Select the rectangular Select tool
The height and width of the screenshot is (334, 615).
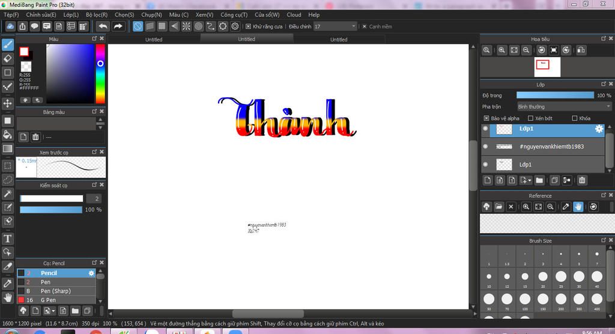pos(7,166)
